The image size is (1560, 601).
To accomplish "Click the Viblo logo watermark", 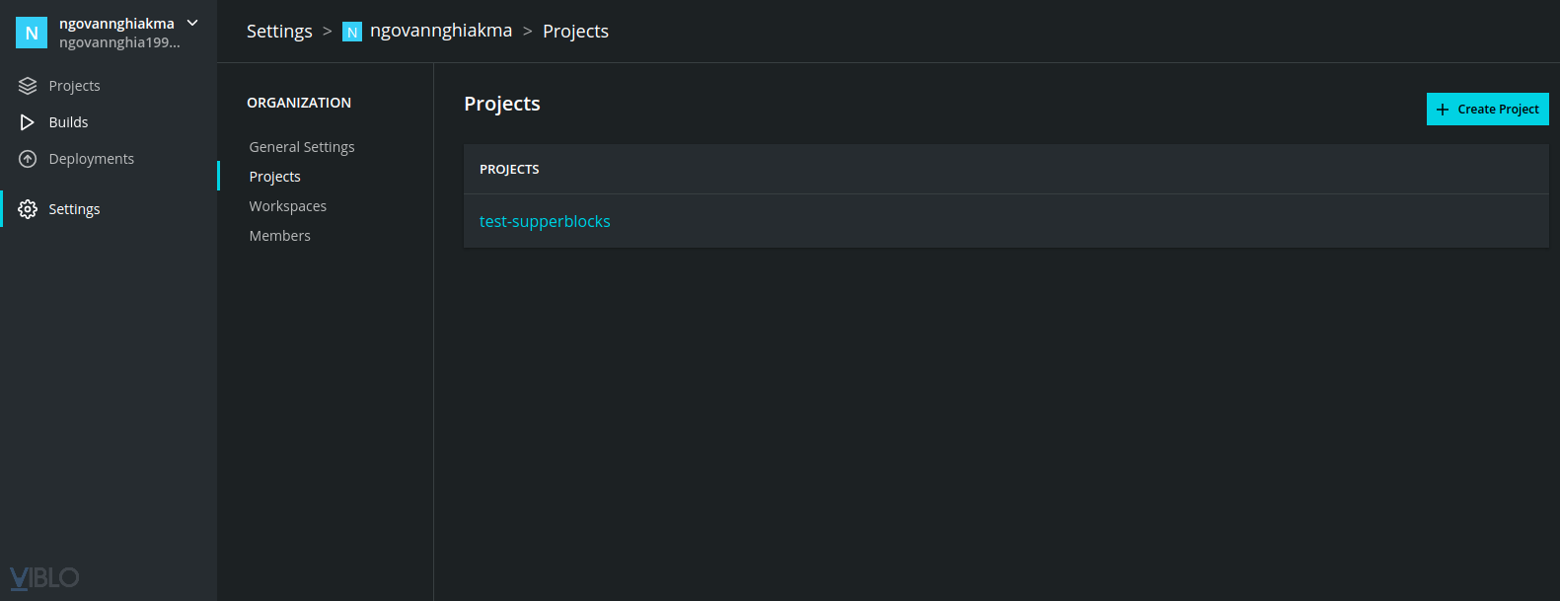I will pyautogui.click(x=44, y=577).
